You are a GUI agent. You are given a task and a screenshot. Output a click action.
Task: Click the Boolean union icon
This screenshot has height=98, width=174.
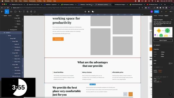[x=93, y=12]
